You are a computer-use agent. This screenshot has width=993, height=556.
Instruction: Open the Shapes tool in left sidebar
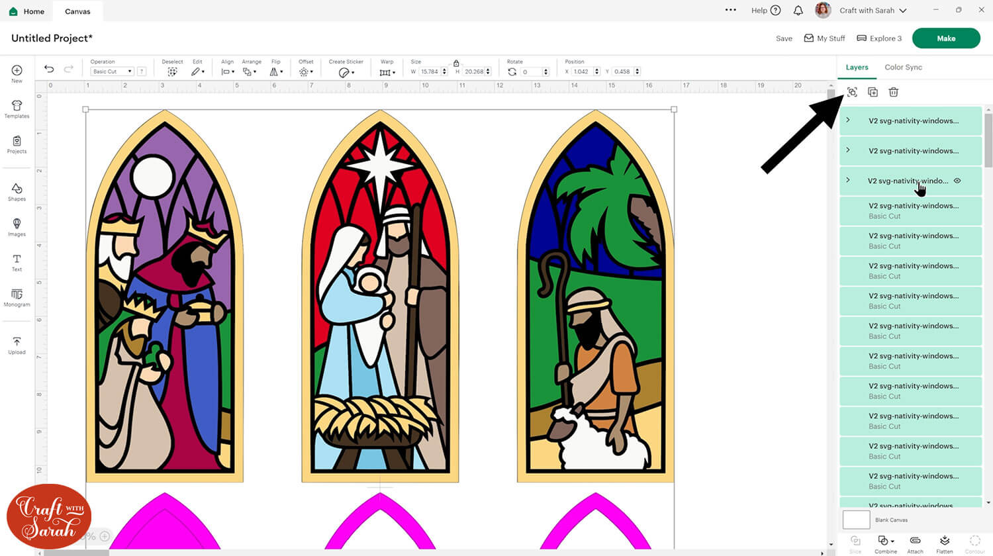point(17,192)
